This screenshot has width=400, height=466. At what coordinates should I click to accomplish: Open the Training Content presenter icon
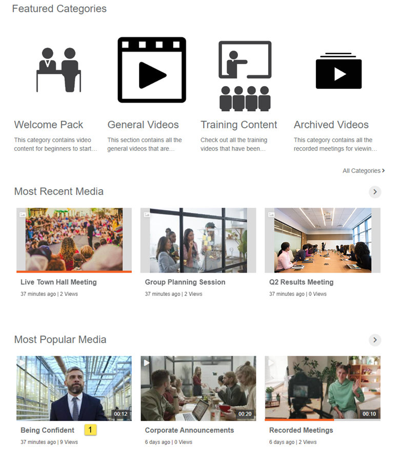pyautogui.click(x=245, y=76)
